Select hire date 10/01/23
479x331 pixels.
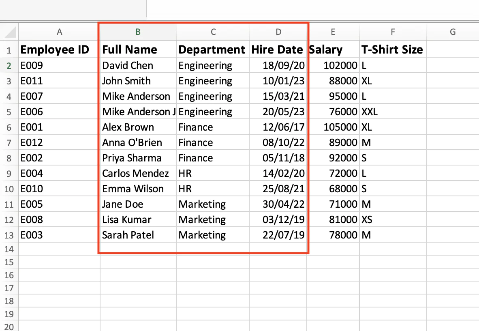278,81
